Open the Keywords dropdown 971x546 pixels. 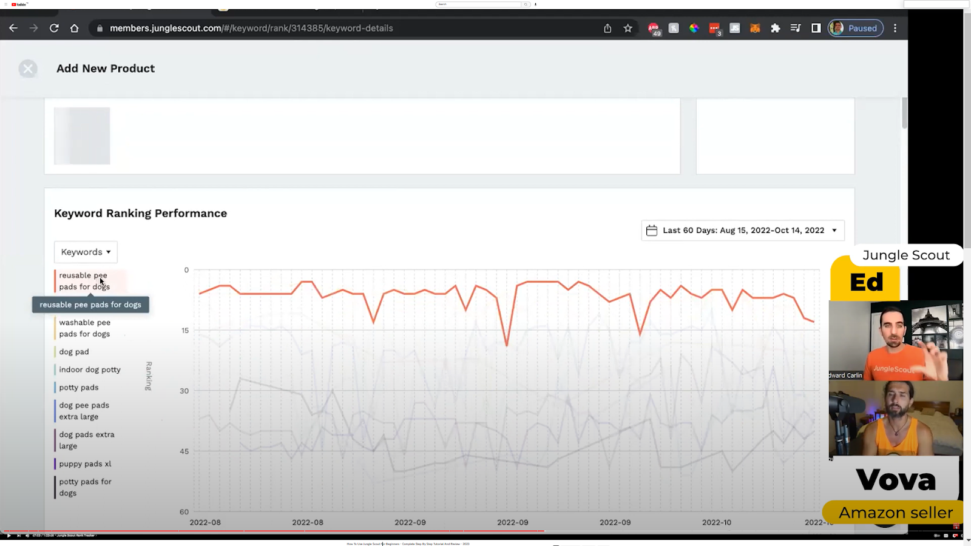[x=86, y=252]
